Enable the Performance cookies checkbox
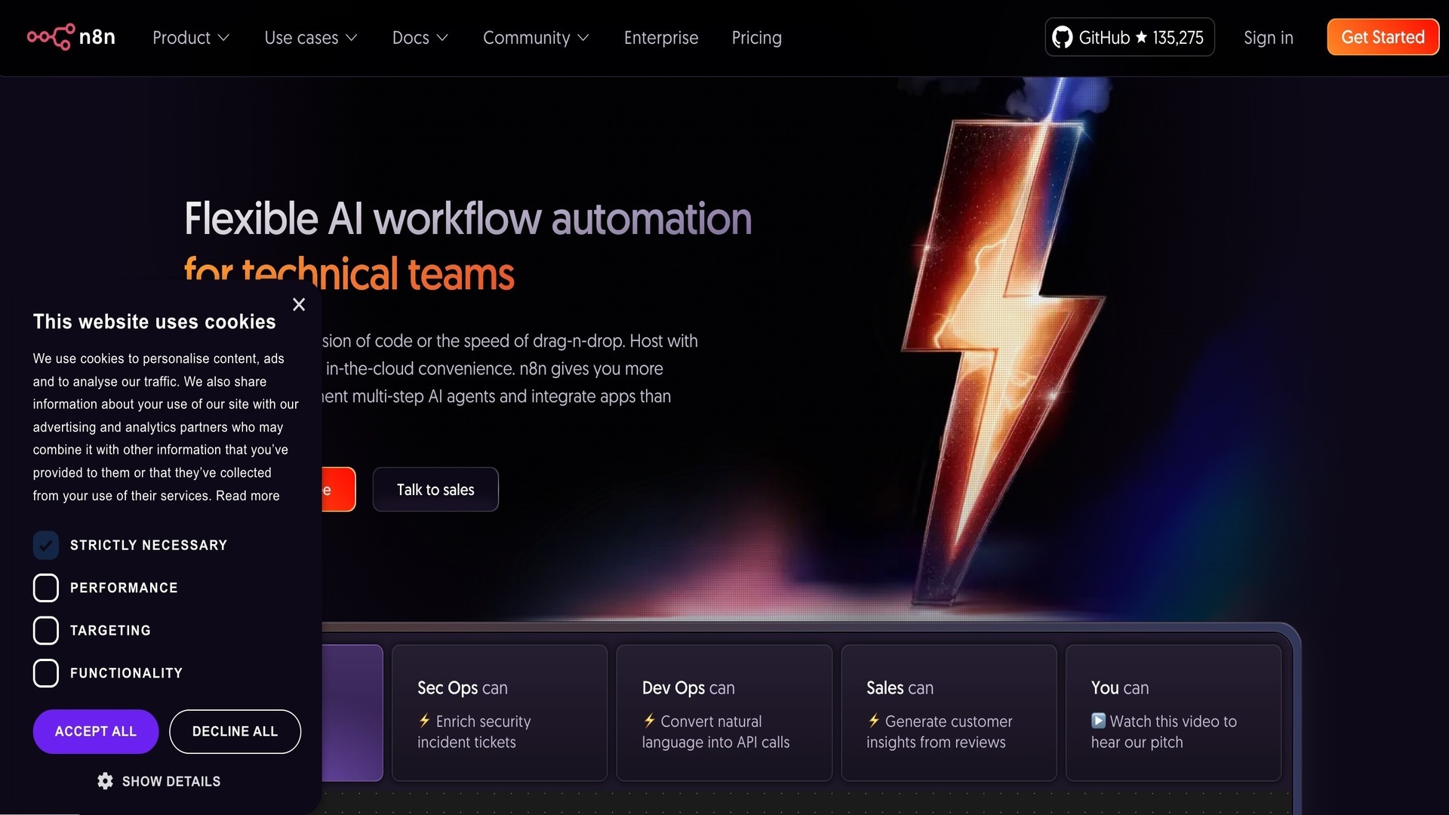1449x815 pixels. click(45, 588)
